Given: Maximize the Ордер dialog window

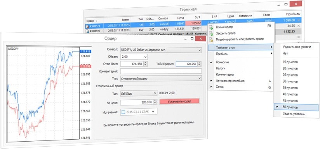Looking at the screenshot, I should pyautogui.click(x=192, y=38).
